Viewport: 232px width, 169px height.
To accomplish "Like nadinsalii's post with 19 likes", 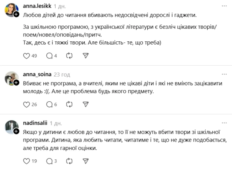I will pyautogui.click(x=27, y=161).
